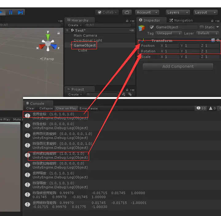Click the Add Component button
Viewport: 221px width, 216px height.
pos(178,67)
